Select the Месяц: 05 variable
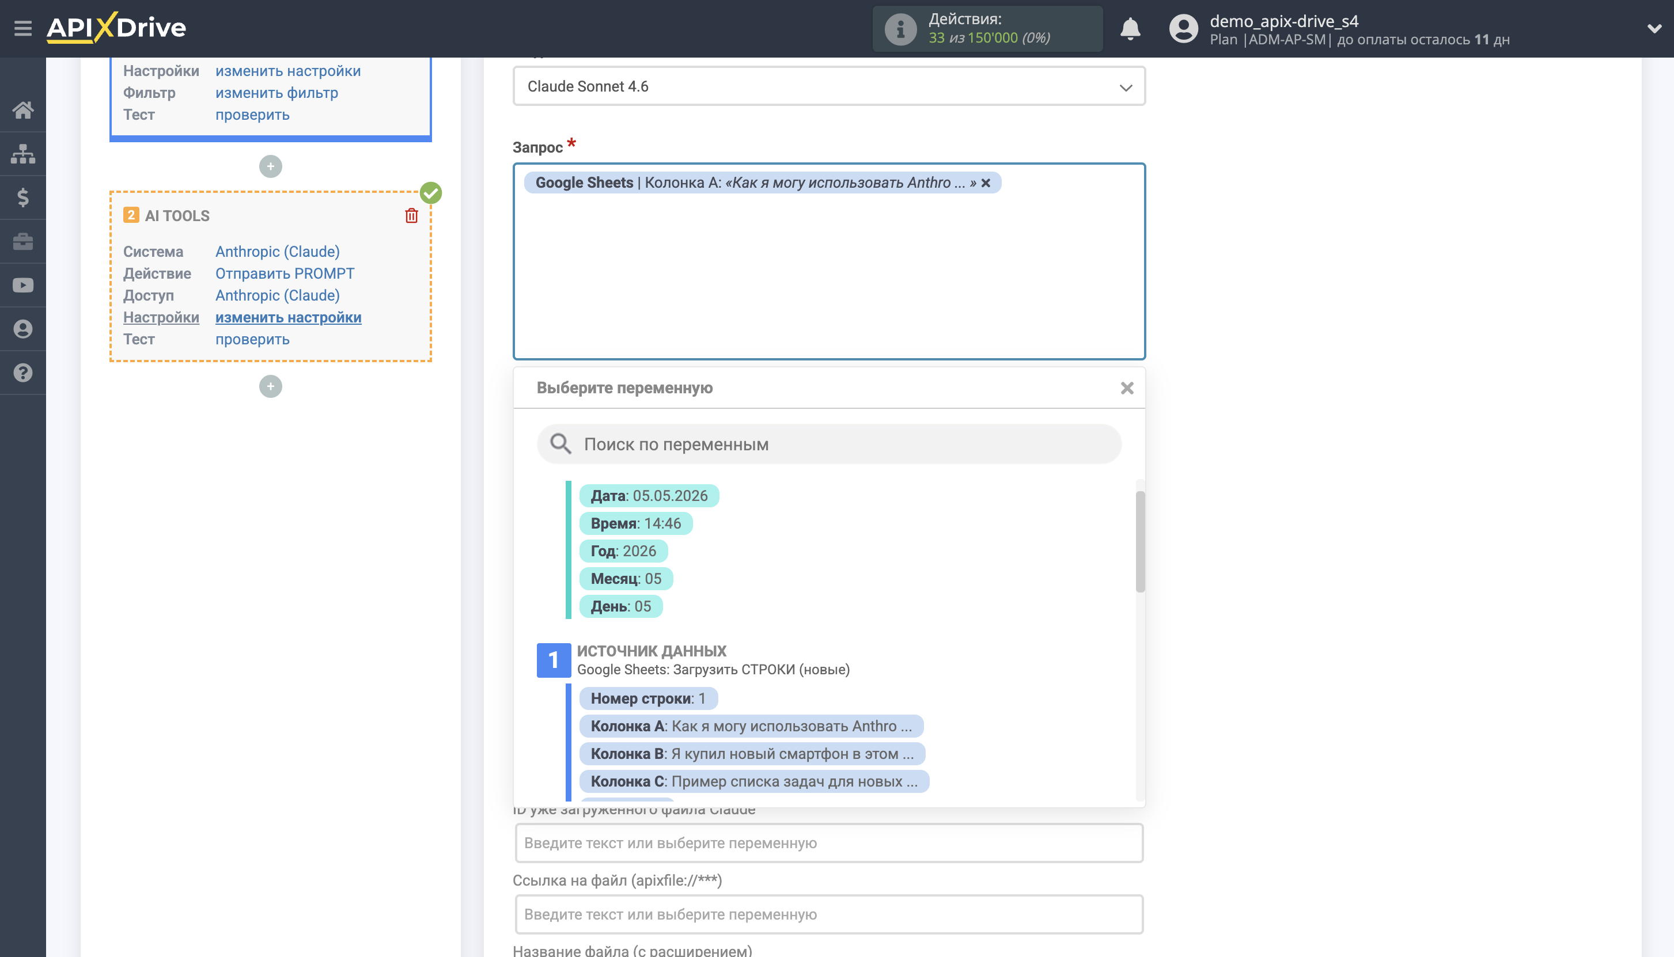 point(625,579)
